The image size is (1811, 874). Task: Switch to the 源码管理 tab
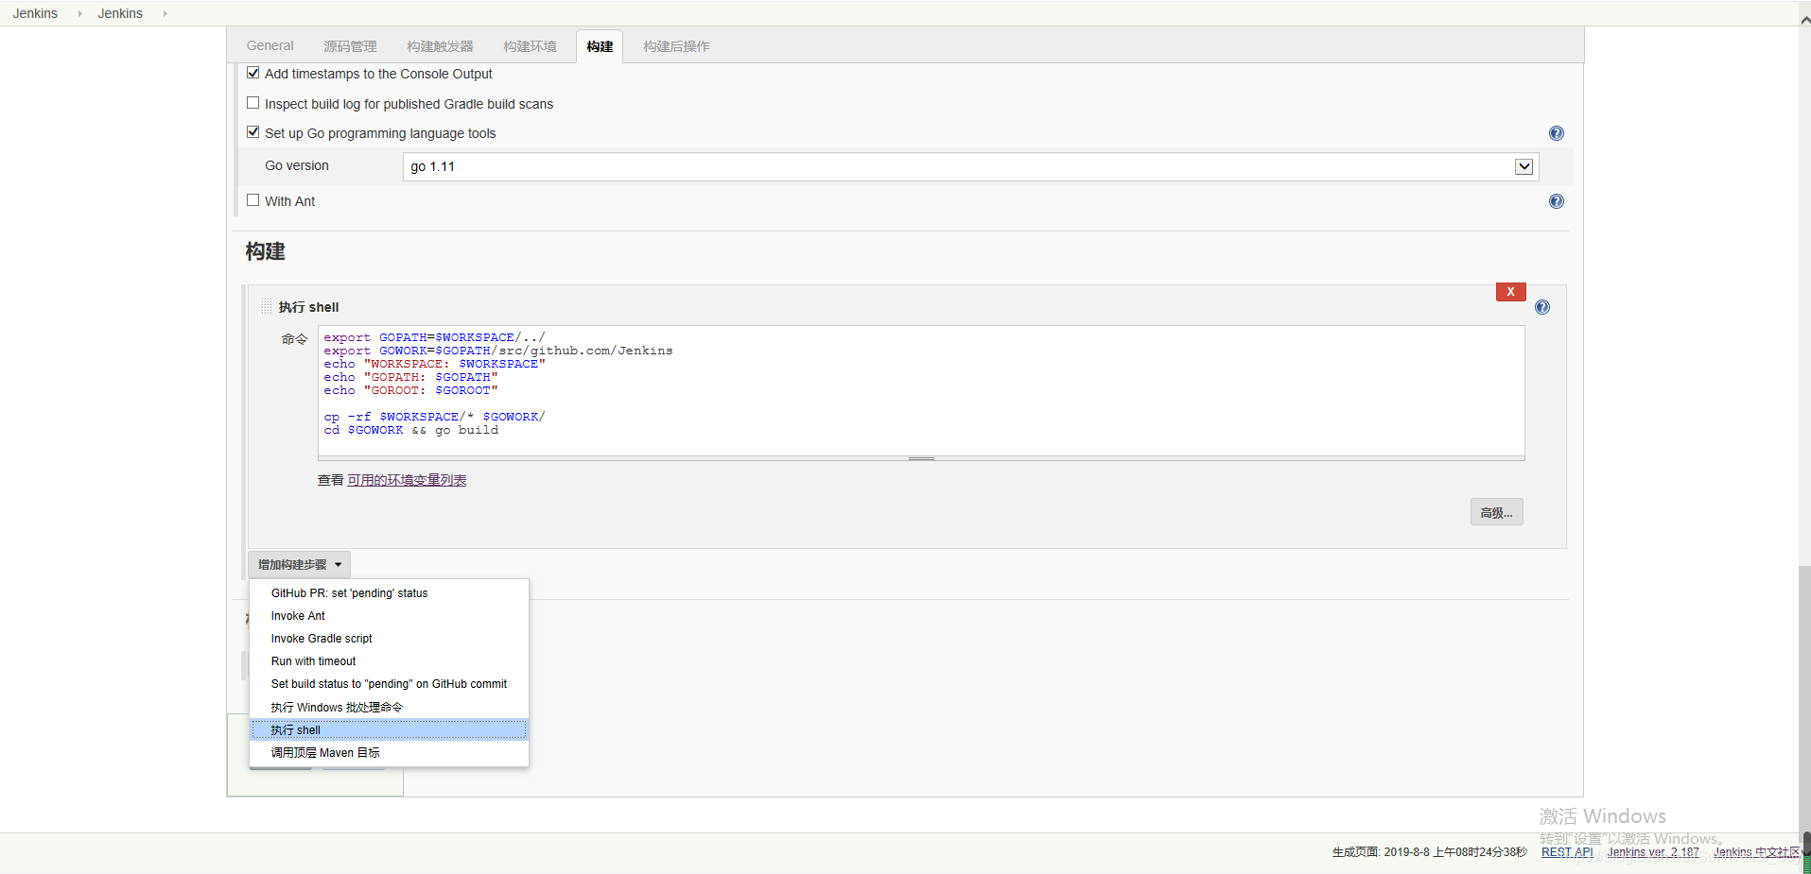click(x=350, y=45)
